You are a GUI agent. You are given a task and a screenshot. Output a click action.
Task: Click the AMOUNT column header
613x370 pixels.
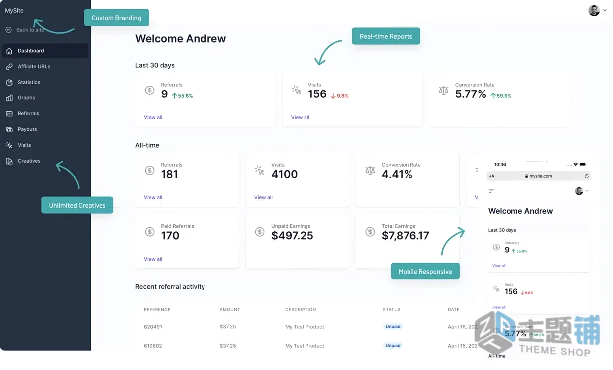pos(230,310)
